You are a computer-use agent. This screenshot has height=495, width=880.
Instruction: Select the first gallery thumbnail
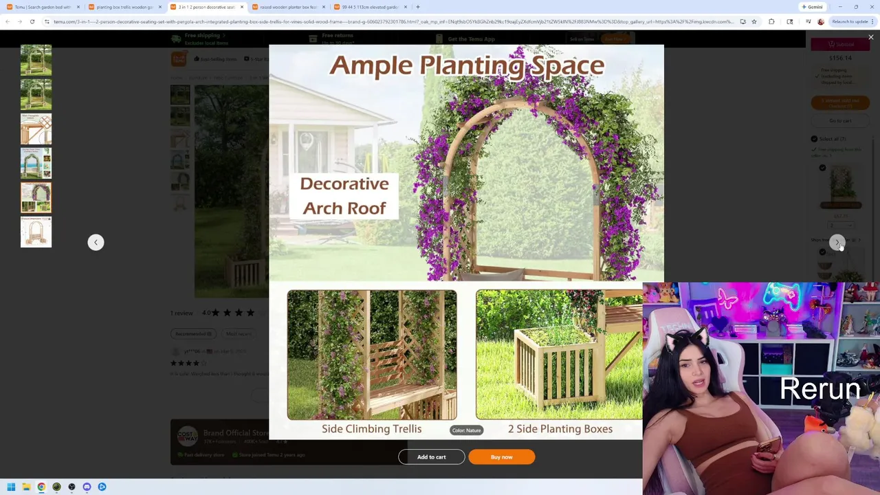(36, 60)
